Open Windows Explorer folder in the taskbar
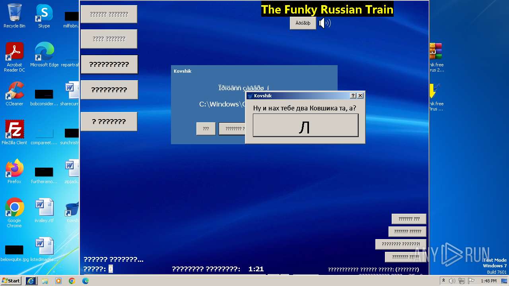Viewport: 509px width, 286px height. pyautogui.click(x=45, y=281)
